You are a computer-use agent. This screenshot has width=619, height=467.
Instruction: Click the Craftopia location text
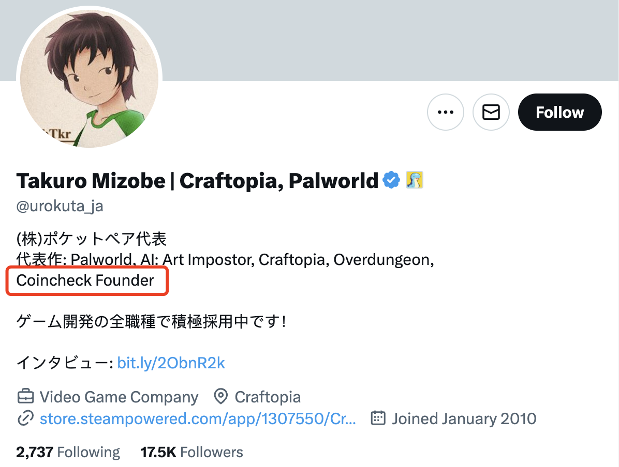(268, 397)
